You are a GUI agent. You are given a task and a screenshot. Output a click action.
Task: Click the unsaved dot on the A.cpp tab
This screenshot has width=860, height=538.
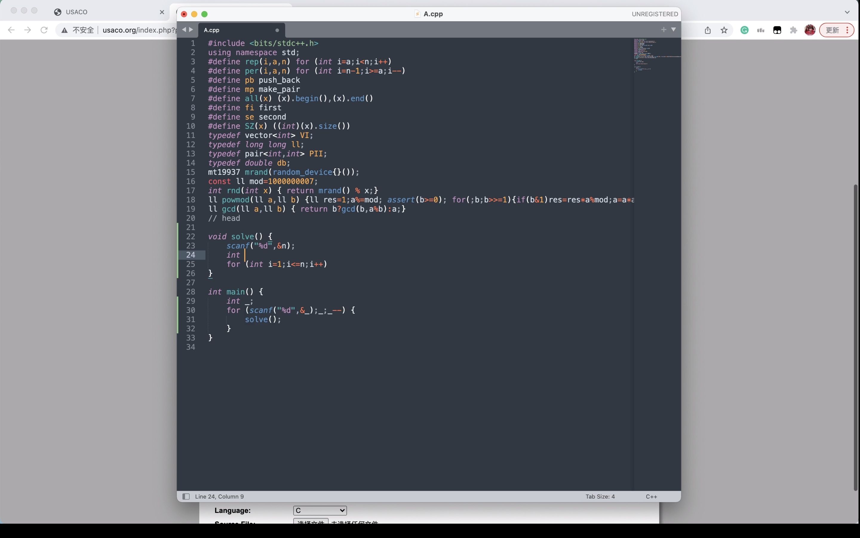[277, 30]
